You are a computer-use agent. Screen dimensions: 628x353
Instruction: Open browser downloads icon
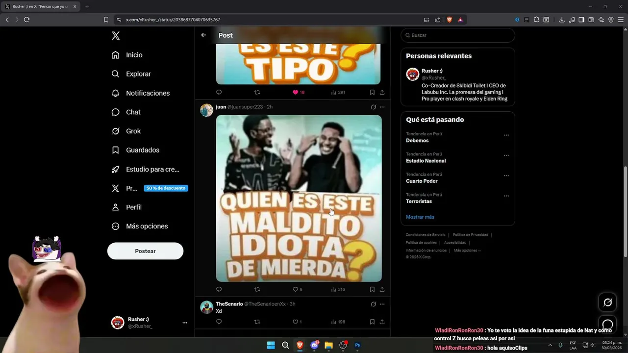562,20
